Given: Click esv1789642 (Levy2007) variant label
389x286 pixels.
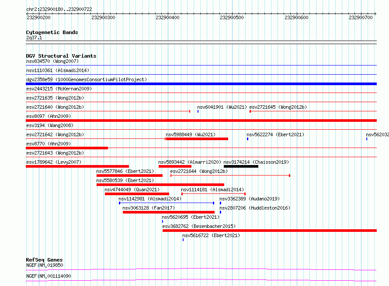Looking at the screenshot, I should (54, 162).
